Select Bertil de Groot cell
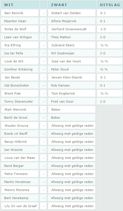Viewport: 123px width, 211px height. click(x=20, y=118)
